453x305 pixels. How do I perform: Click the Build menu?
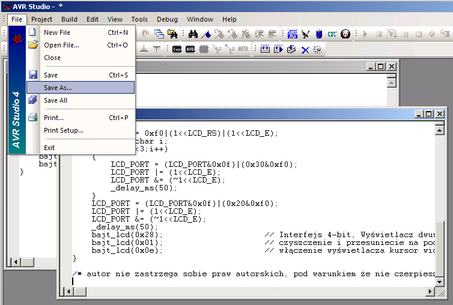(69, 19)
